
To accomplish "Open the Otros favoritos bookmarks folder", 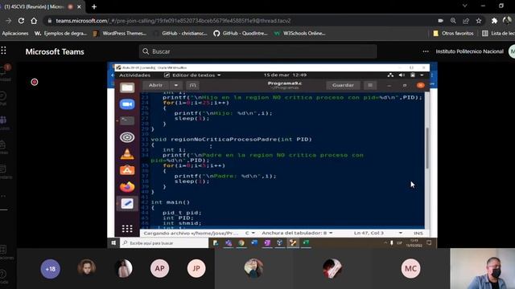I will click(454, 34).
